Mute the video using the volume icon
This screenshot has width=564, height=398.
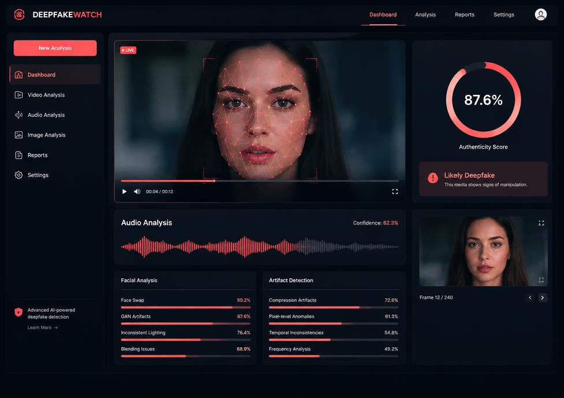click(x=137, y=191)
